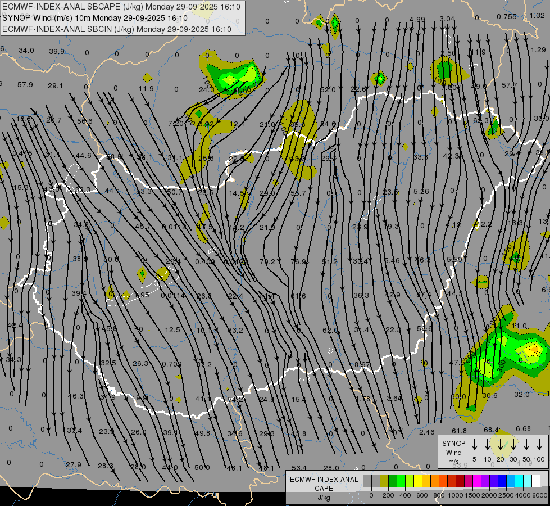Screen dimensions: 550x506
Task: Pick the olive swatch in the CAPE legend
Action: (x=384, y=481)
